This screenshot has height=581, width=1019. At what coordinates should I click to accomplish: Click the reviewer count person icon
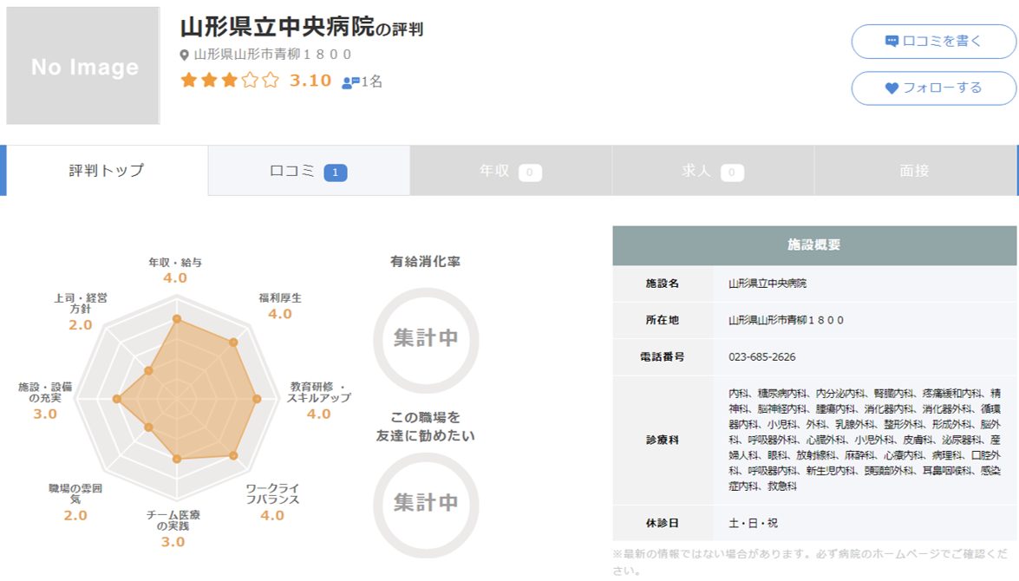click(x=350, y=82)
